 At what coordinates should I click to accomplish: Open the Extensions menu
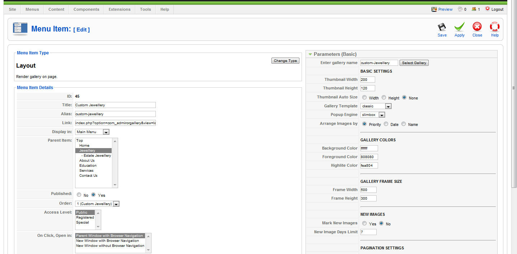click(120, 9)
